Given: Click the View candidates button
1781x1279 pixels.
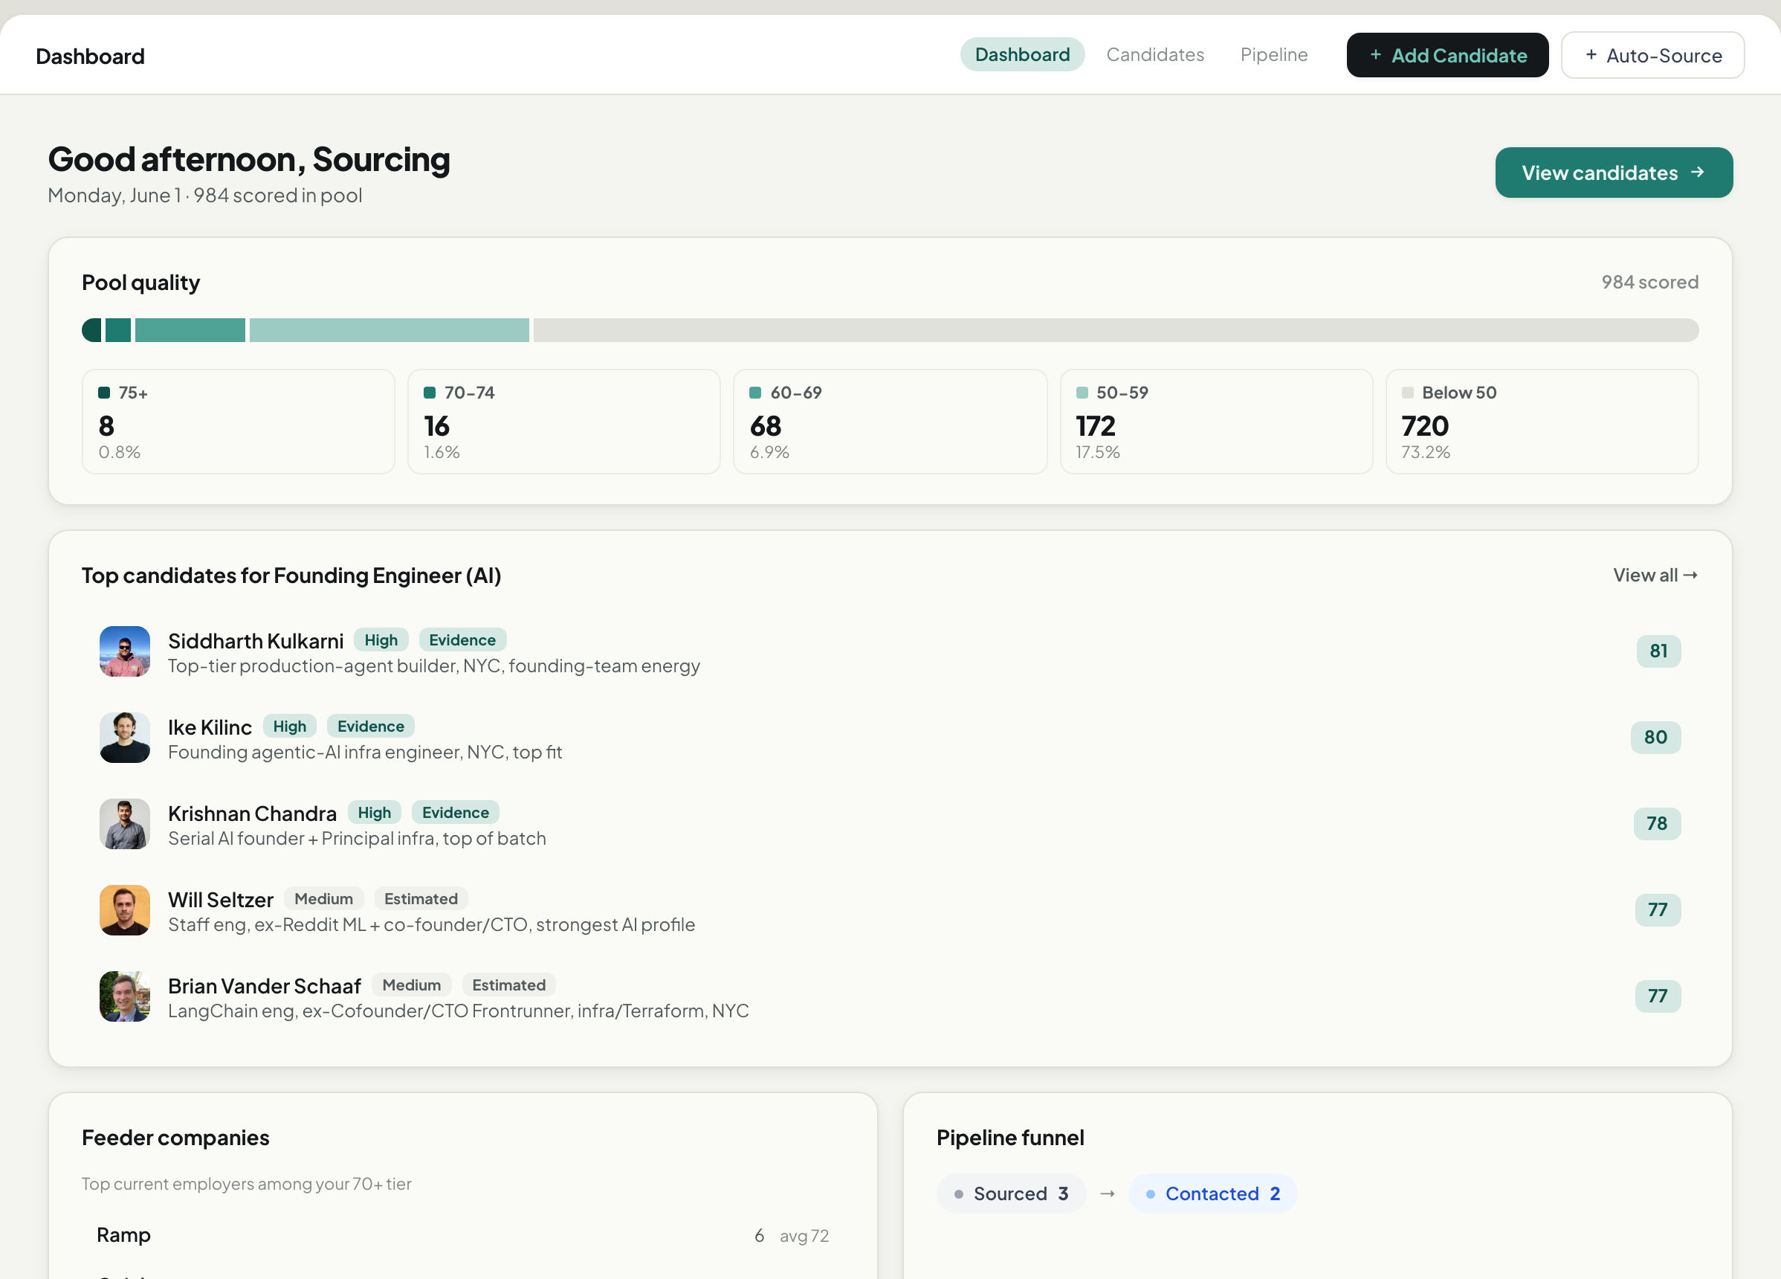Looking at the screenshot, I should (1613, 172).
